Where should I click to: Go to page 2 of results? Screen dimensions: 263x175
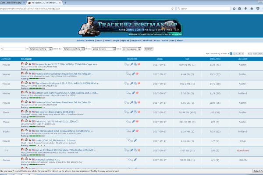pos(234,53)
